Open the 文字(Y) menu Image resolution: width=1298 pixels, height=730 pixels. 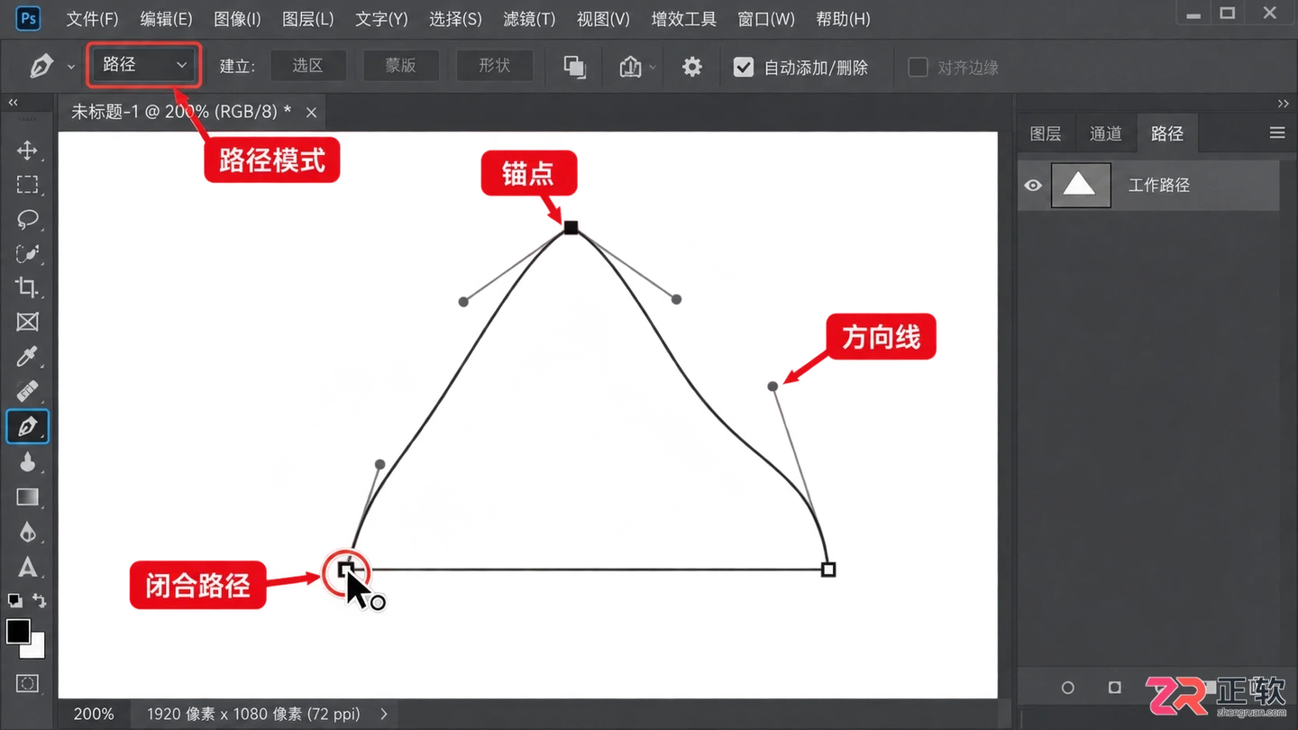[x=381, y=19]
